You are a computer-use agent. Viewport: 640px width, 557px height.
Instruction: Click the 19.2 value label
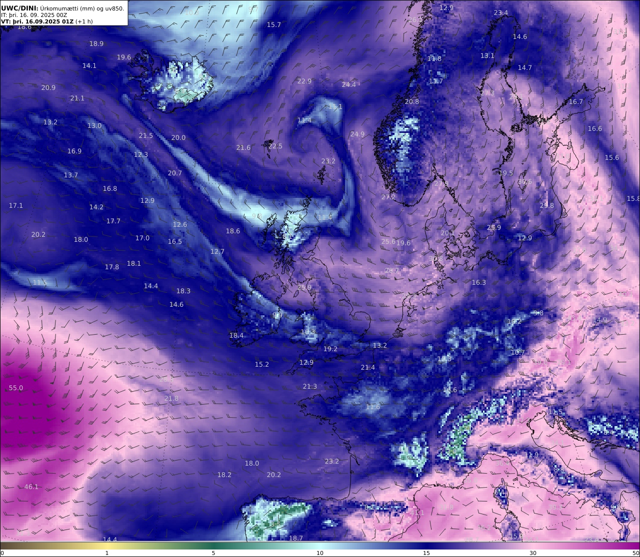[x=330, y=349]
